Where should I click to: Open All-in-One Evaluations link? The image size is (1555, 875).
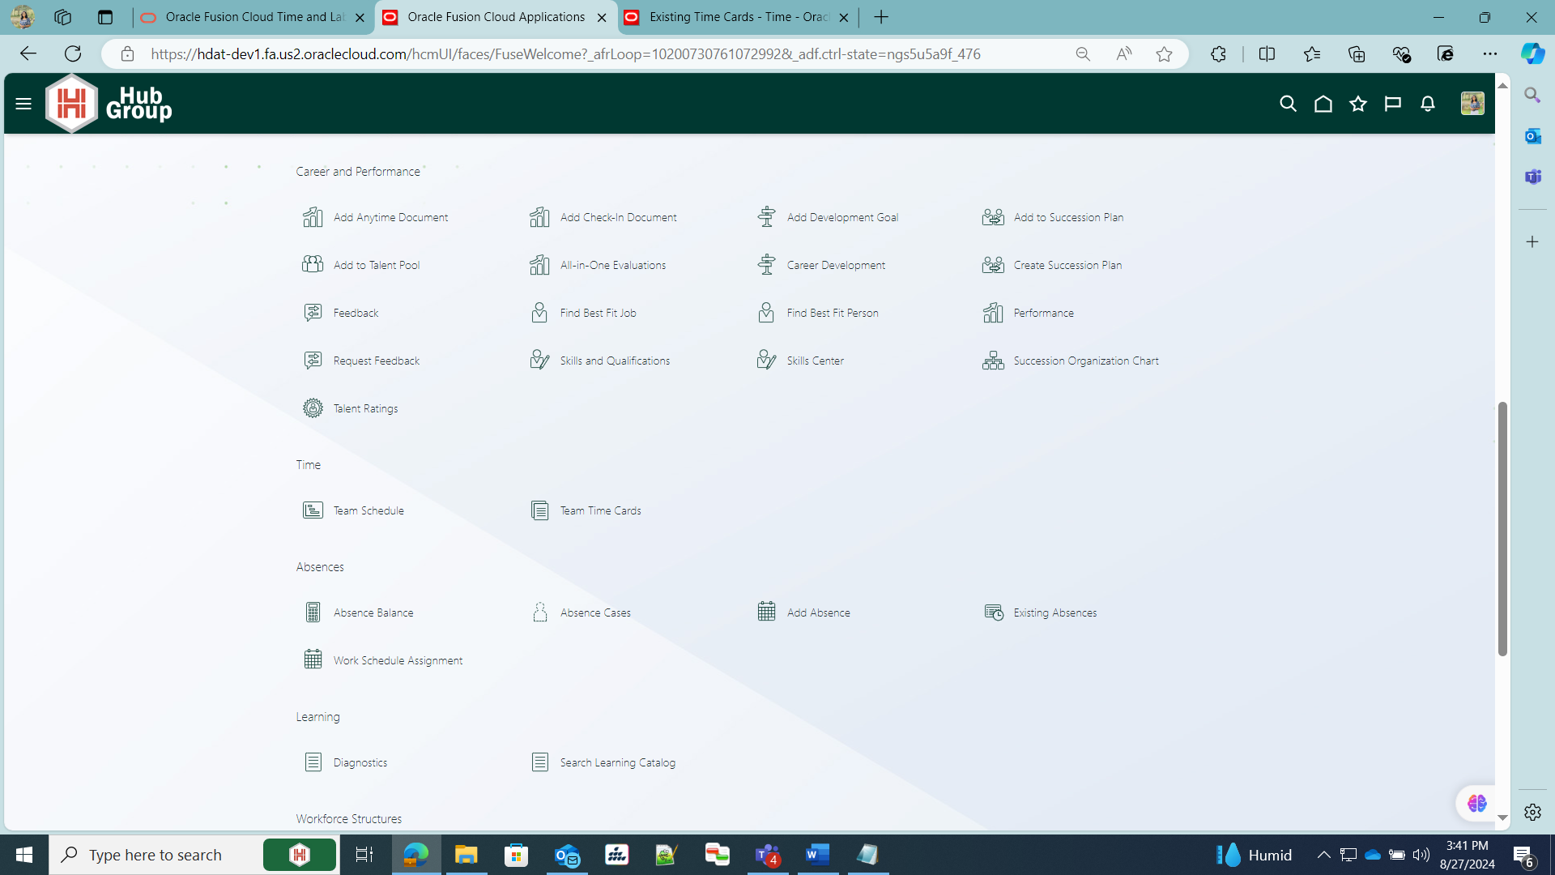[x=612, y=265]
